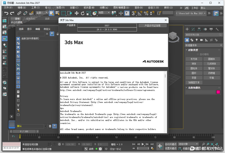This screenshot has width=225, height=153.
Task: Select the Shapes category icon in Create panel
Action: click(192, 40)
